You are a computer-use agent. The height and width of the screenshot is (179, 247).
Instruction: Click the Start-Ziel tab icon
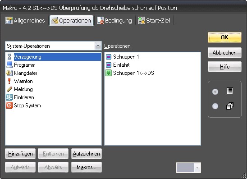coord(141,20)
